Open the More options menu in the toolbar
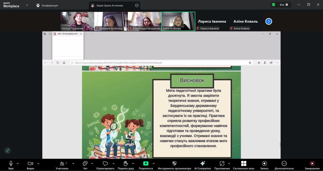The width and height of the screenshot is (323, 171). 284,164
